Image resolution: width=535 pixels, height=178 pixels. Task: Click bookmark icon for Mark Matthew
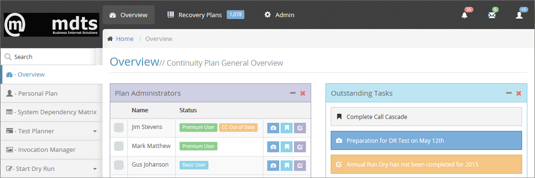(x=287, y=147)
